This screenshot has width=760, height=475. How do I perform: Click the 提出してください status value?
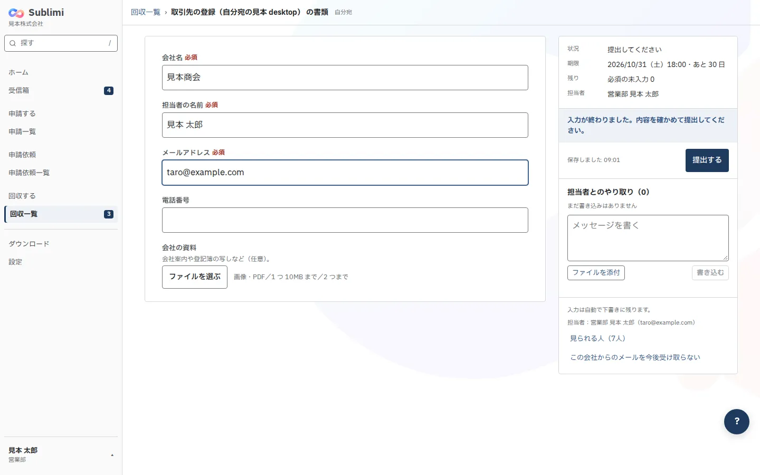tap(634, 50)
